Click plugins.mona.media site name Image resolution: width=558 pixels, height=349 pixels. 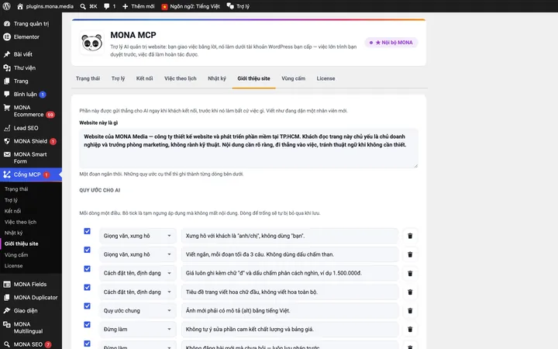tap(50, 6)
